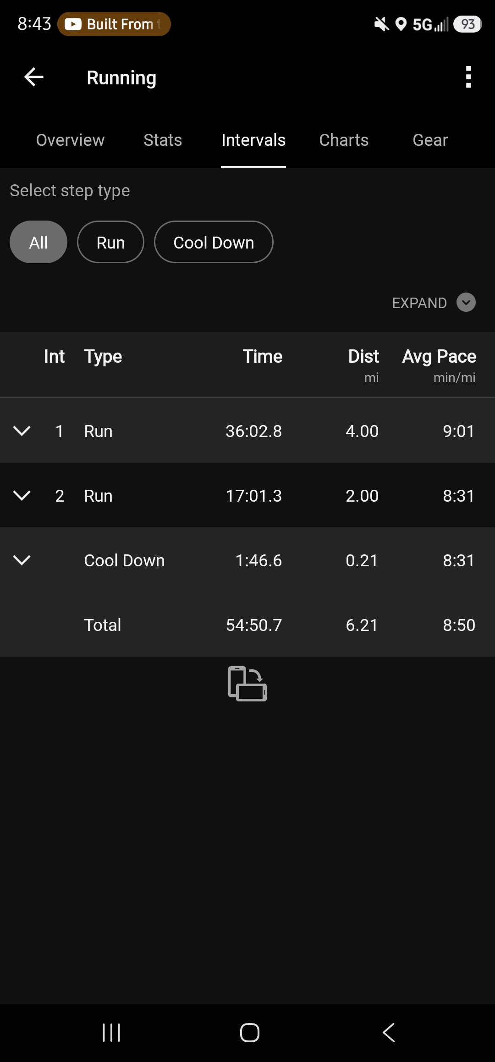Screen dimensions: 495x1062
Task: Tap the rotate device icon below the table
Action: pyautogui.click(x=247, y=684)
